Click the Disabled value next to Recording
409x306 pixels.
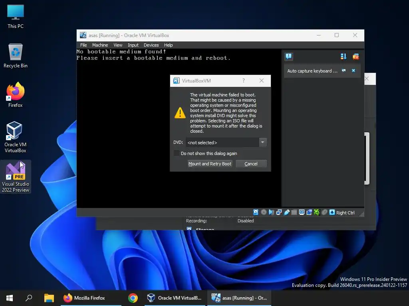[x=246, y=221]
